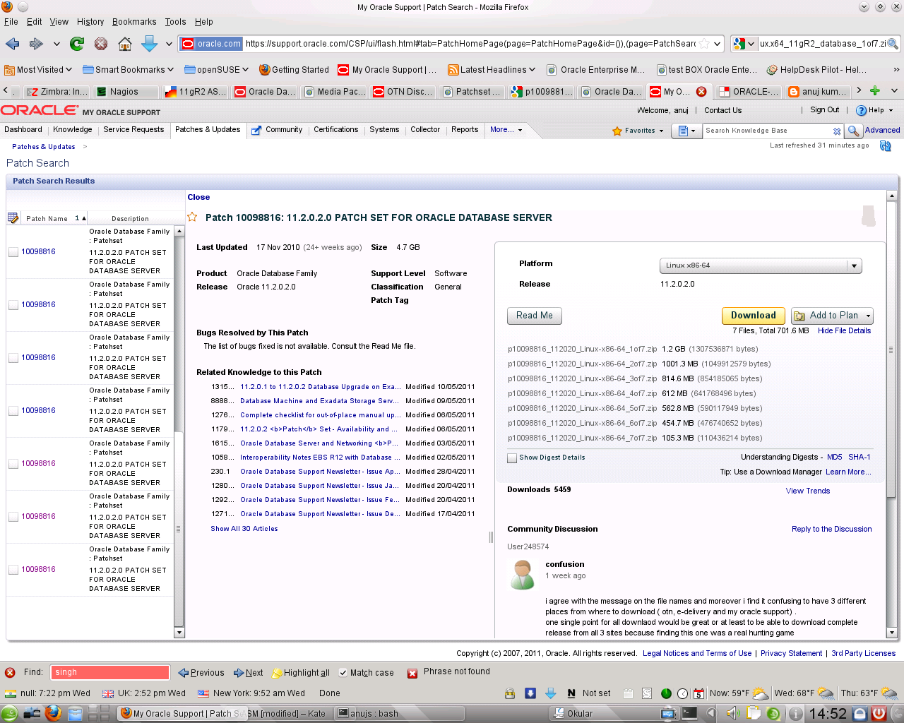Screen dimensions: 904x723
Task: Open the Firefox icon in the taskbar
Action: pyautogui.click(x=53, y=713)
